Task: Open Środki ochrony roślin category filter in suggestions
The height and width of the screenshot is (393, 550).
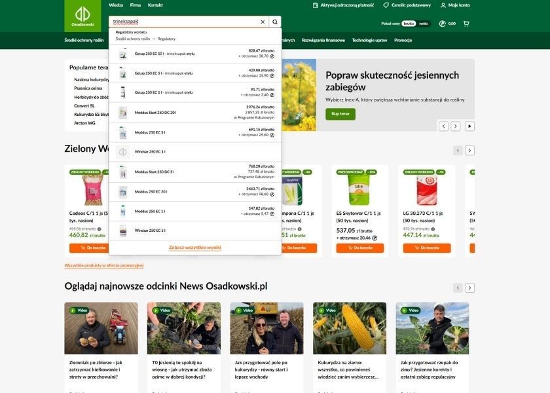Action: (131, 37)
